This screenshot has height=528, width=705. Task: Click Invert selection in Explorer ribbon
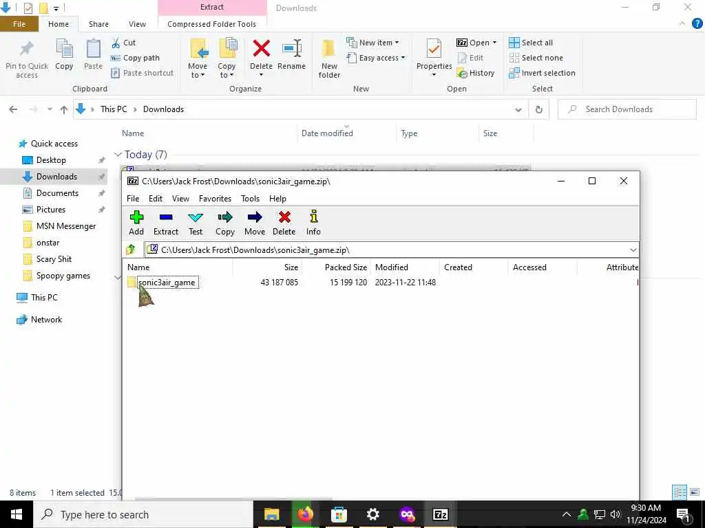tap(543, 73)
